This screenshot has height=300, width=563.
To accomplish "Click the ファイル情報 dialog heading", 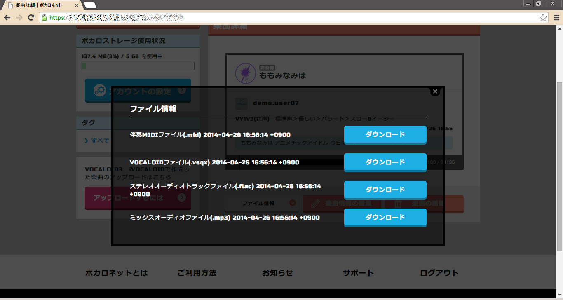I will (153, 109).
